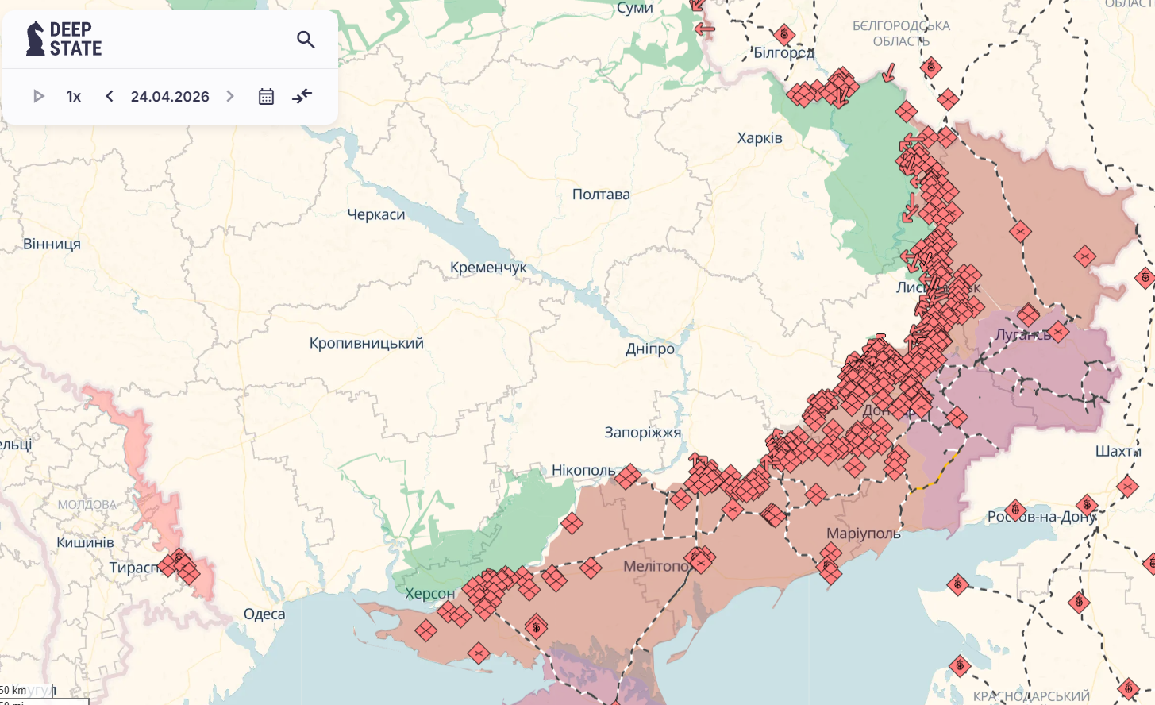Open the calendar date picker
1155x705 pixels.
pyautogui.click(x=266, y=96)
